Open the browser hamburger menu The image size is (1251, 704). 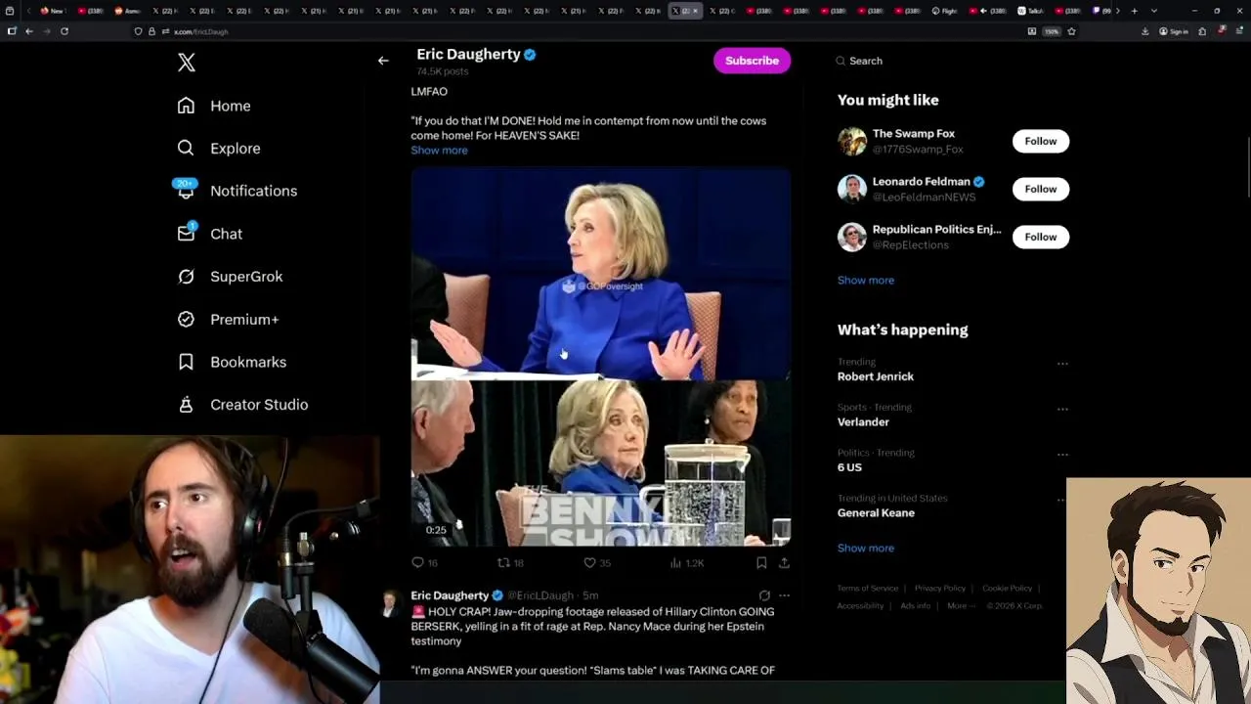click(1239, 31)
